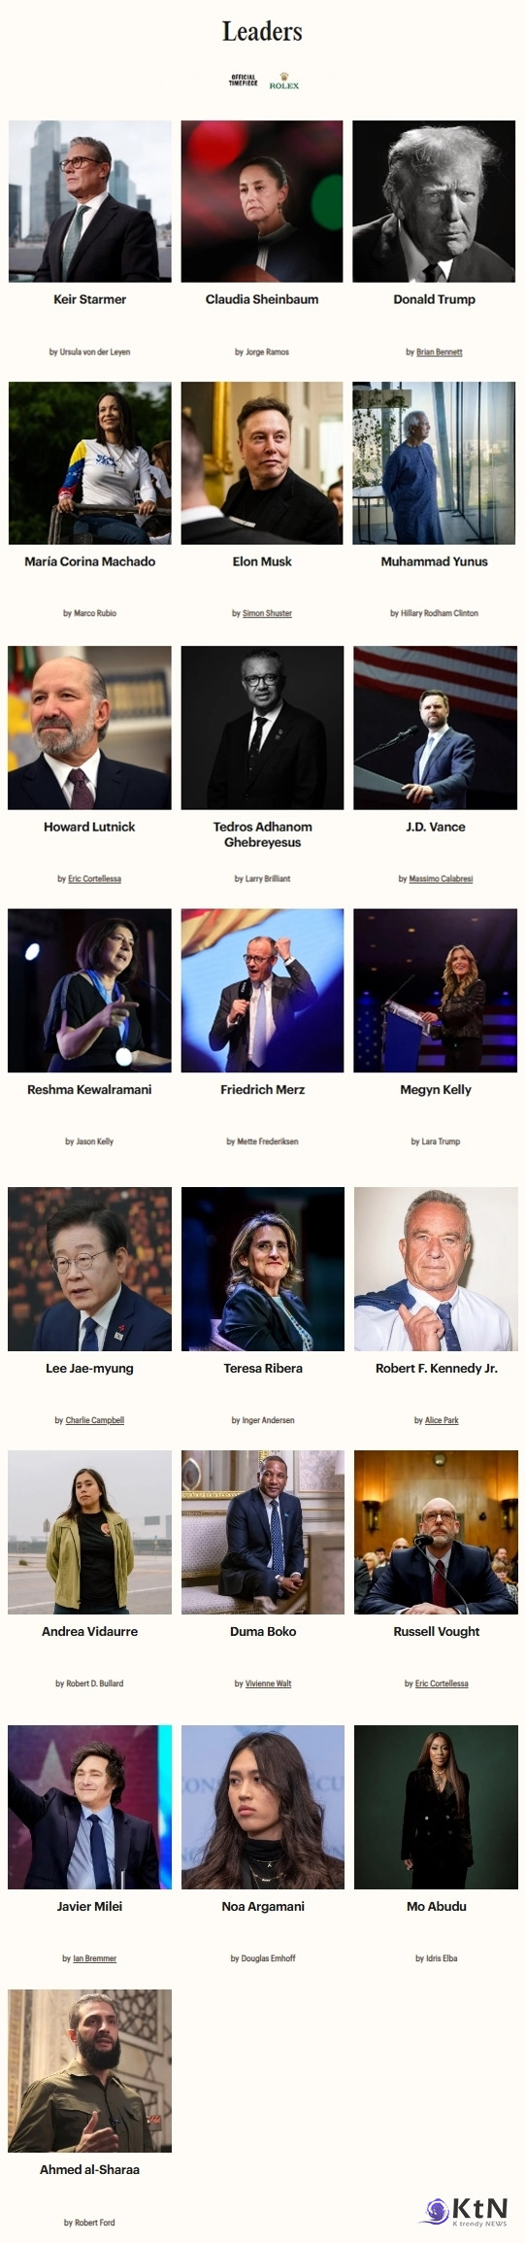Open the photo above Javier Milei's name
This screenshot has width=526, height=2243.
click(89, 1807)
